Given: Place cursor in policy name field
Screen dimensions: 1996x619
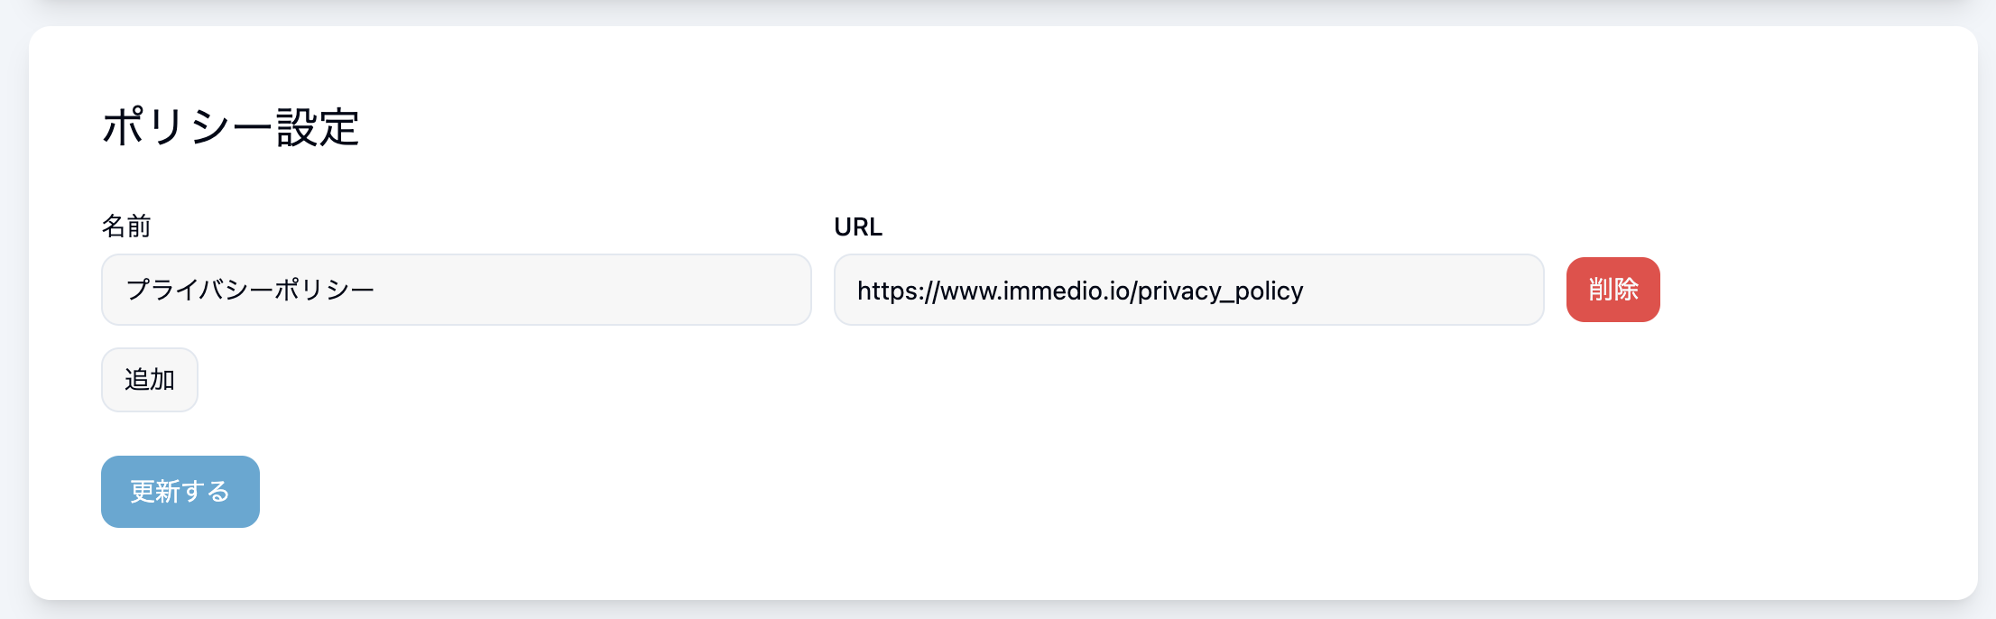Looking at the screenshot, I should (456, 290).
